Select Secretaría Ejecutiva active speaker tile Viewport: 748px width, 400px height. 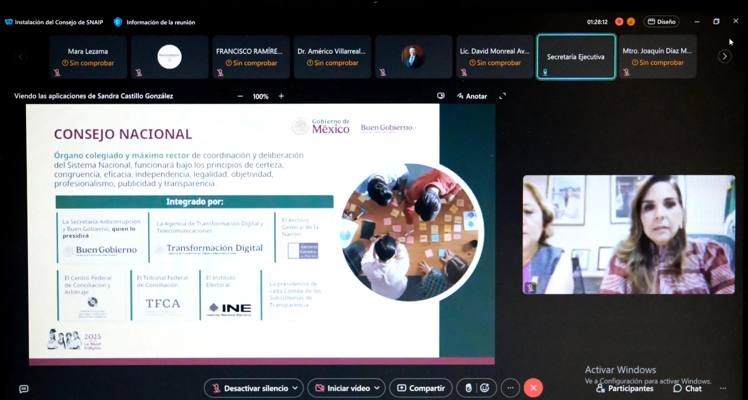click(x=576, y=57)
